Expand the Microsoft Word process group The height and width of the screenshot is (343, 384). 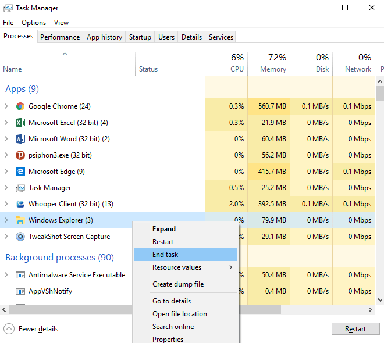tap(6, 139)
